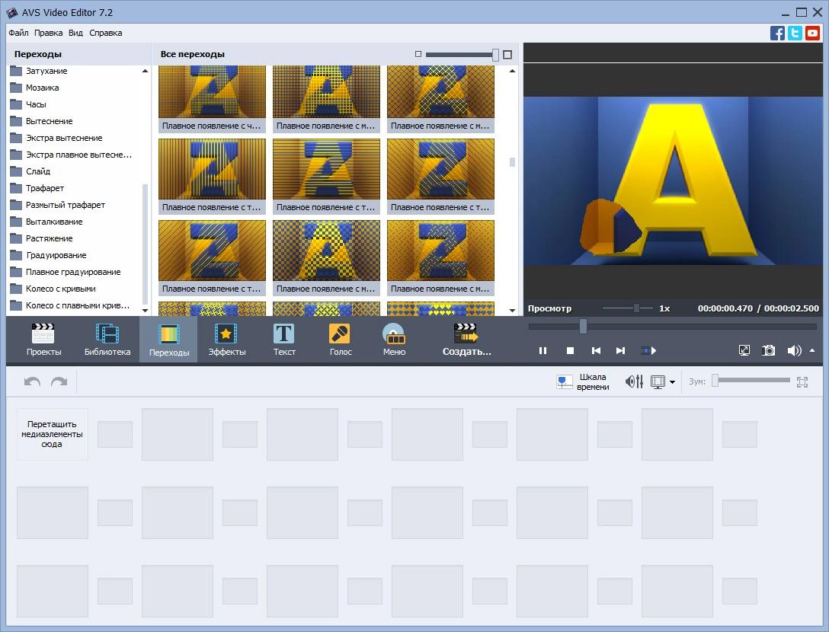Select the Плавное градуирование folder
Image resolution: width=829 pixels, height=632 pixels.
(x=73, y=272)
